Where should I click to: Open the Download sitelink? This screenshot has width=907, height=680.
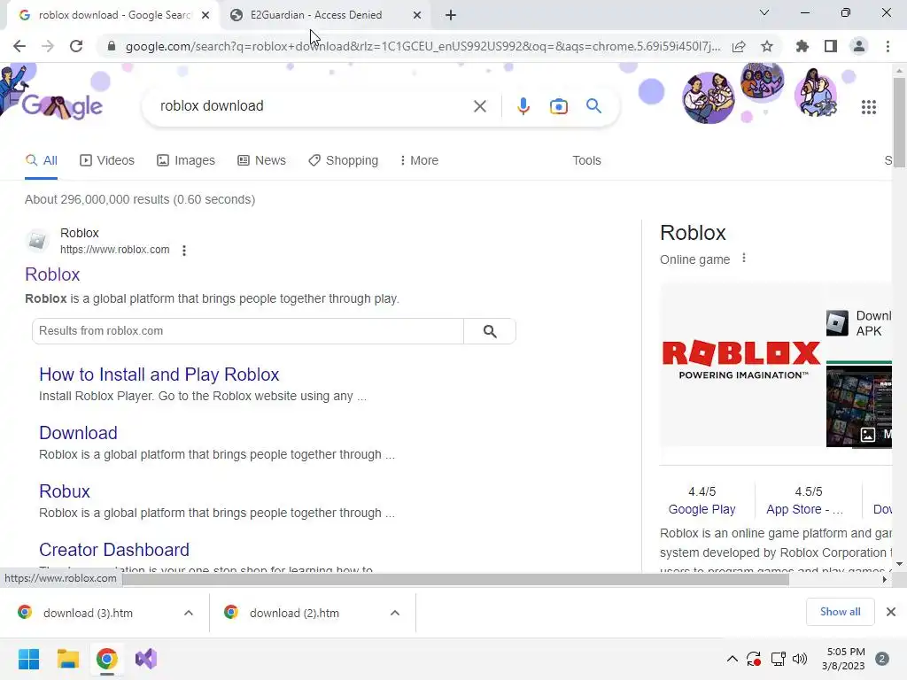pyautogui.click(x=78, y=433)
